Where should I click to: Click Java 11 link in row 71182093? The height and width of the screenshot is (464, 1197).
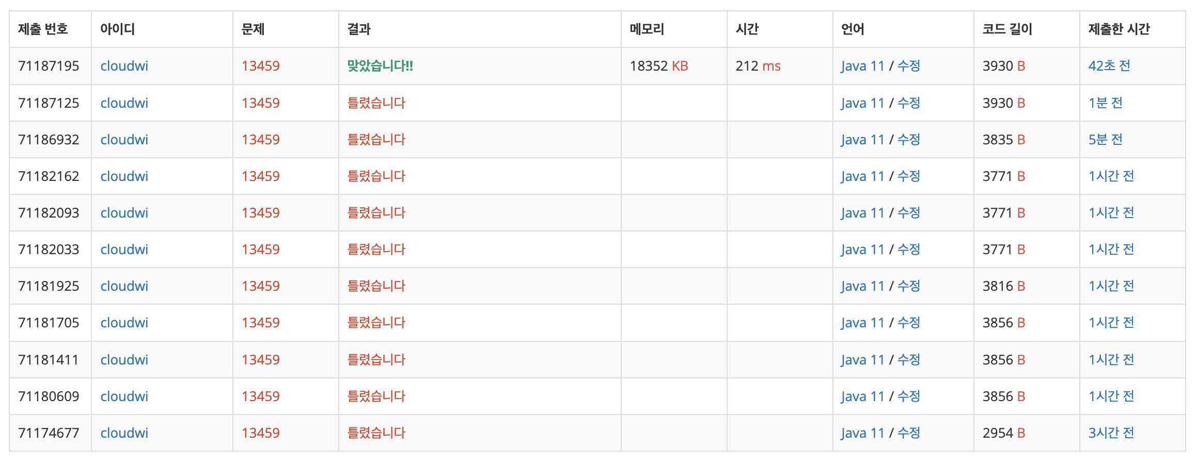[862, 213]
